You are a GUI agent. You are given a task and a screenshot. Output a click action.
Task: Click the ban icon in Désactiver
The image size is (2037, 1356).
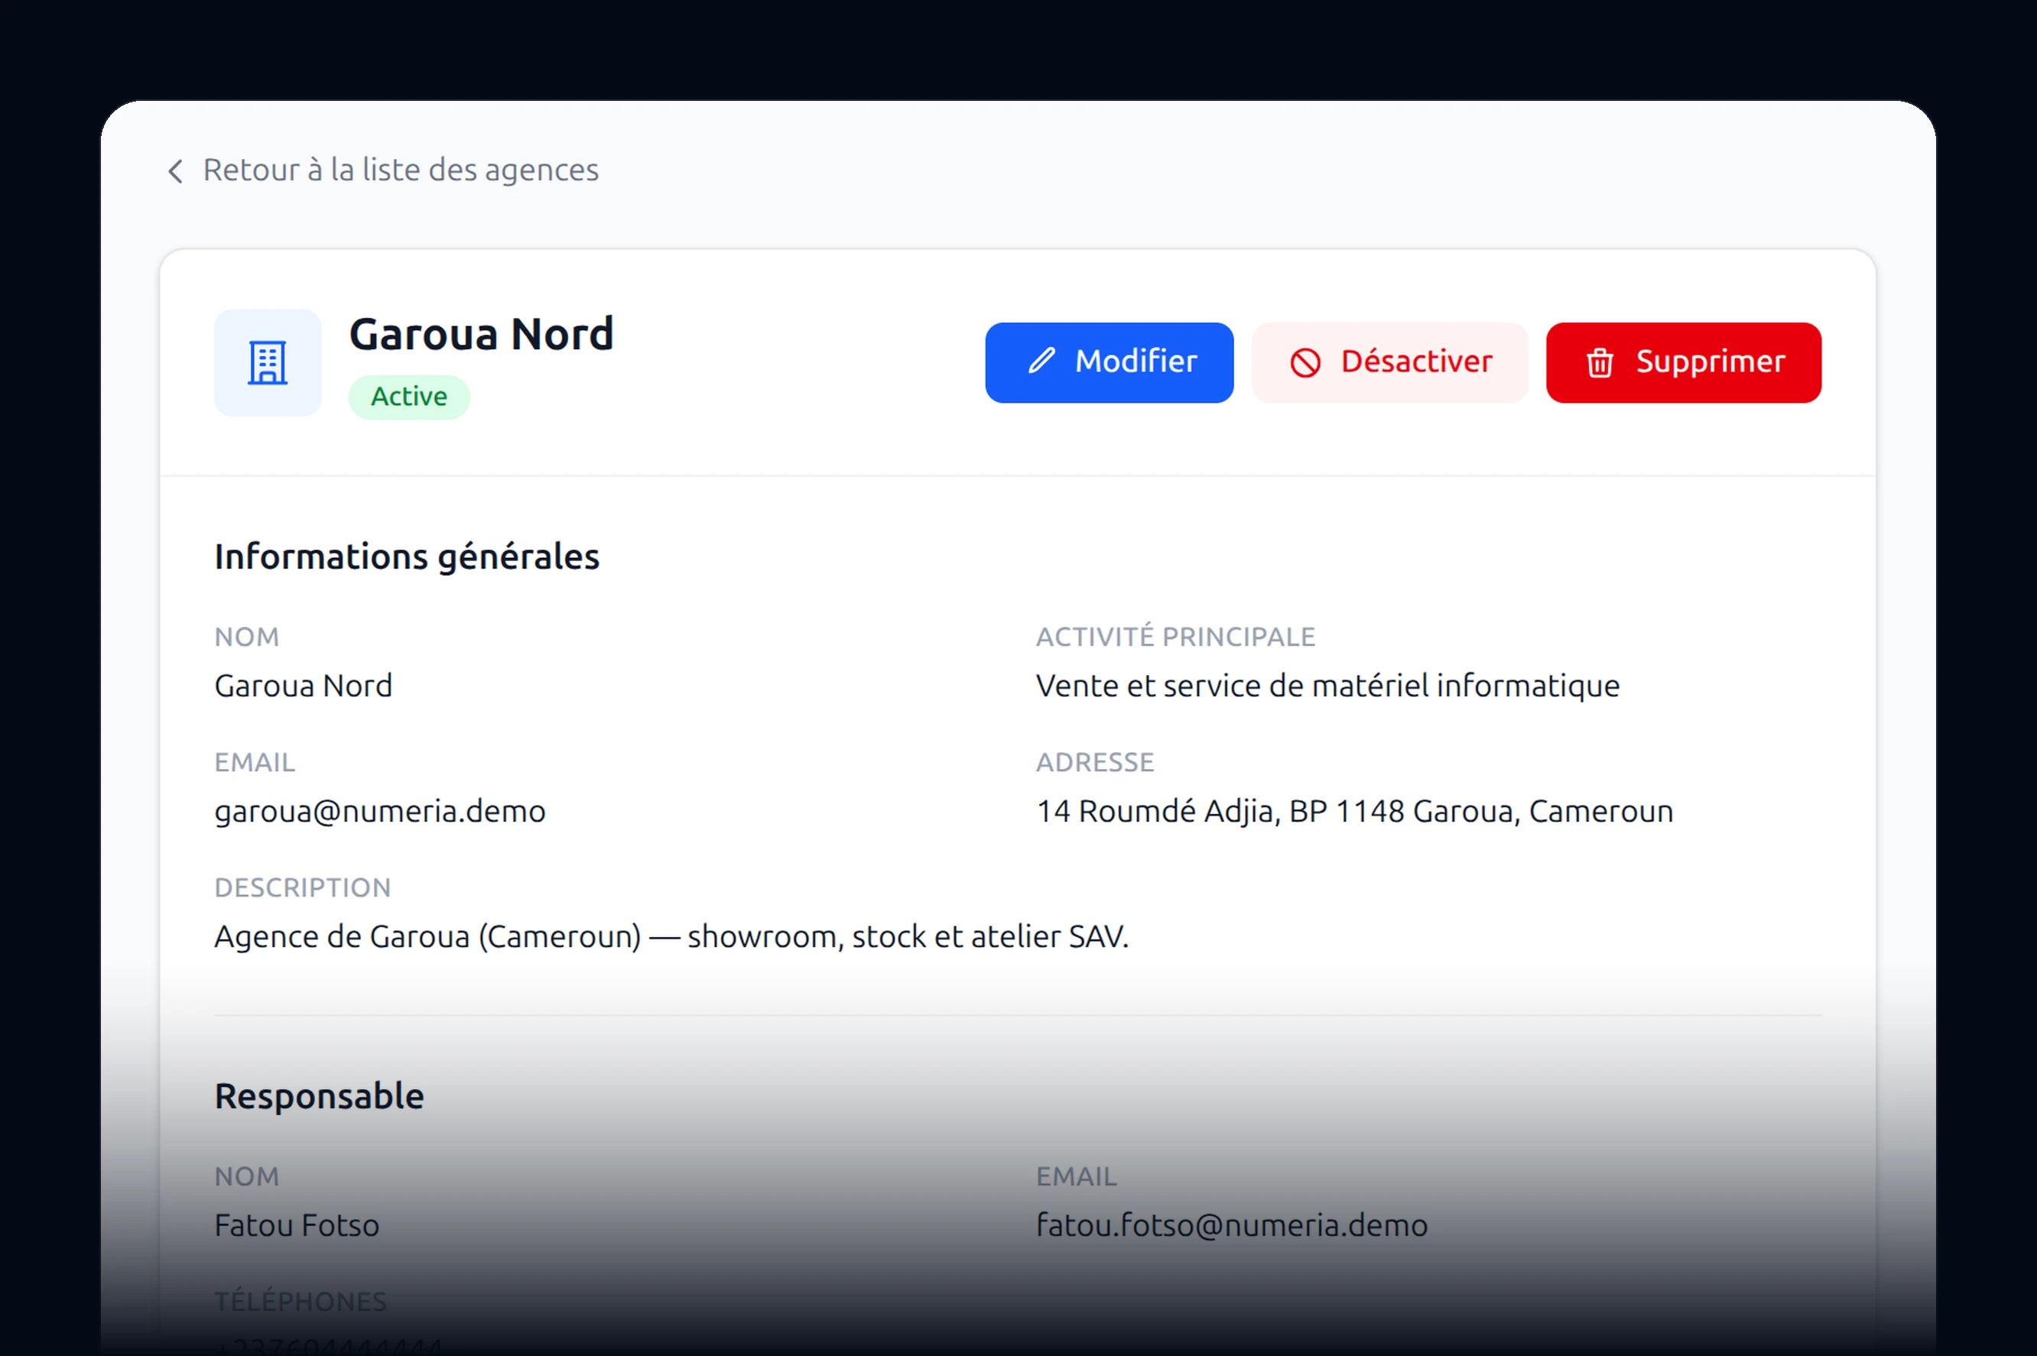(1305, 362)
